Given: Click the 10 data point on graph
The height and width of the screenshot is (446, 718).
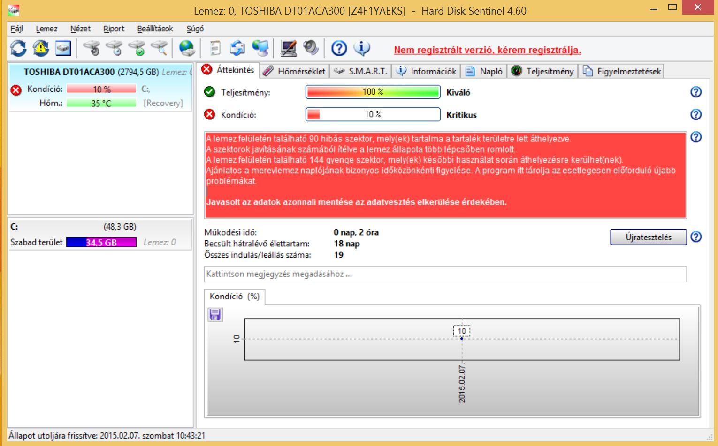Looking at the screenshot, I should (462, 338).
